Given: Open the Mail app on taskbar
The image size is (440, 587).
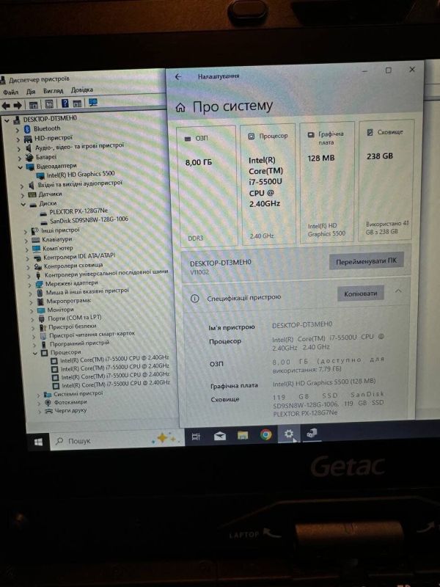Looking at the screenshot, I should [x=219, y=436].
